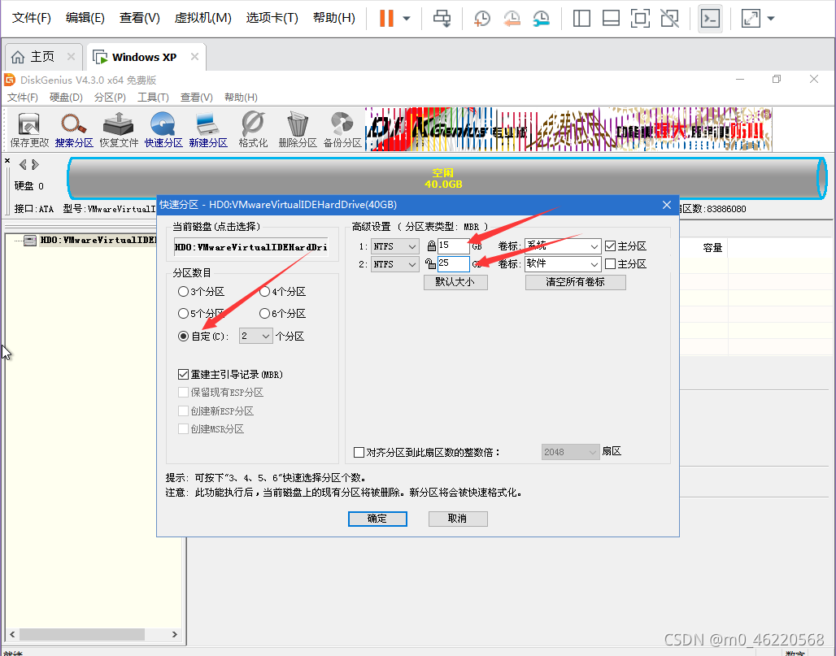Click the 删除分区 delete partition icon
This screenshot has width=836, height=656.
pyautogui.click(x=297, y=126)
